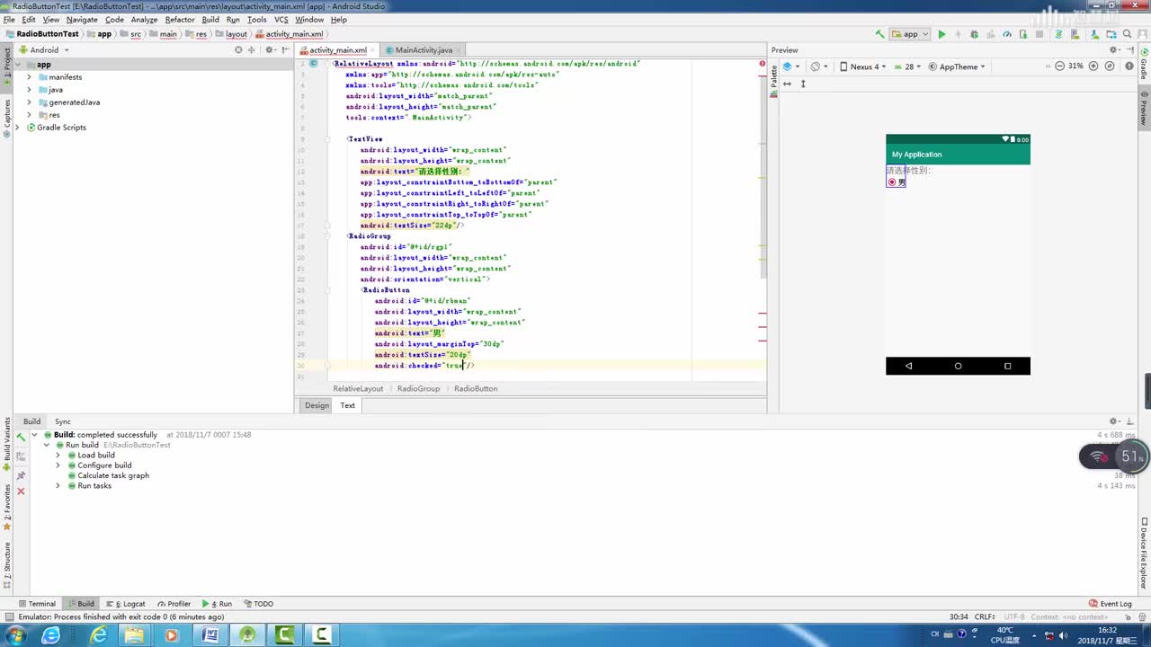Click the RadioGroup breadcrumb in the editor

click(418, 389)
